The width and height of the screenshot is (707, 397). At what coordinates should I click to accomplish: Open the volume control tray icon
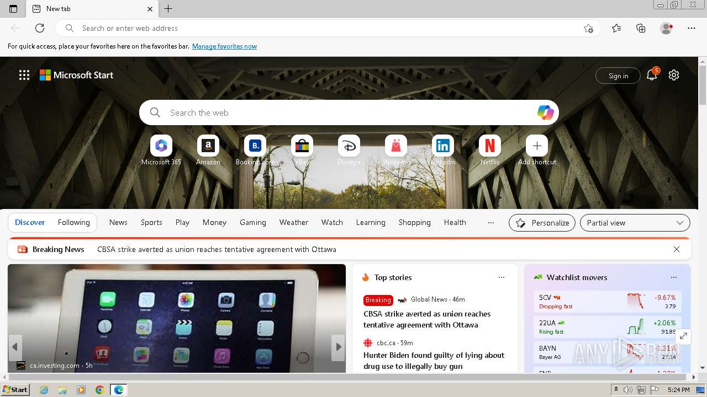tap(628, 390)
